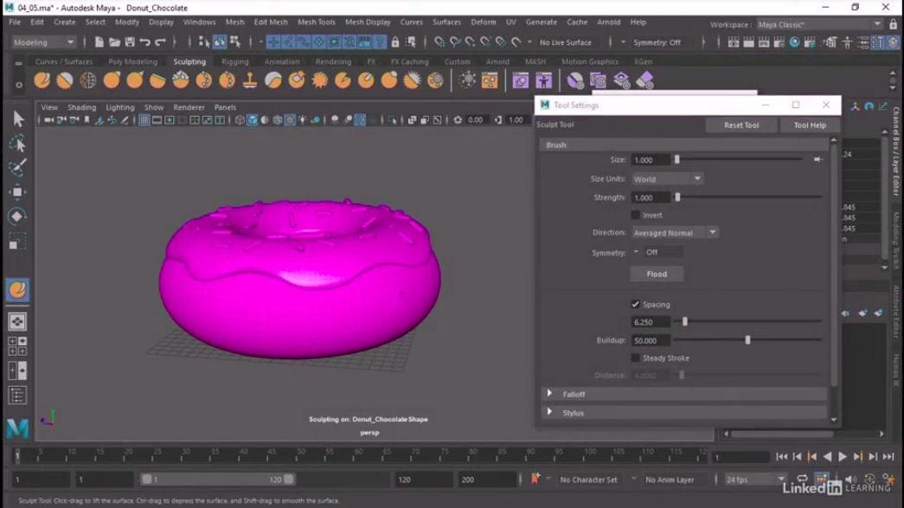Click the Redo arrow icon
The width and height of the screenshot is (904, 508).
160,42
